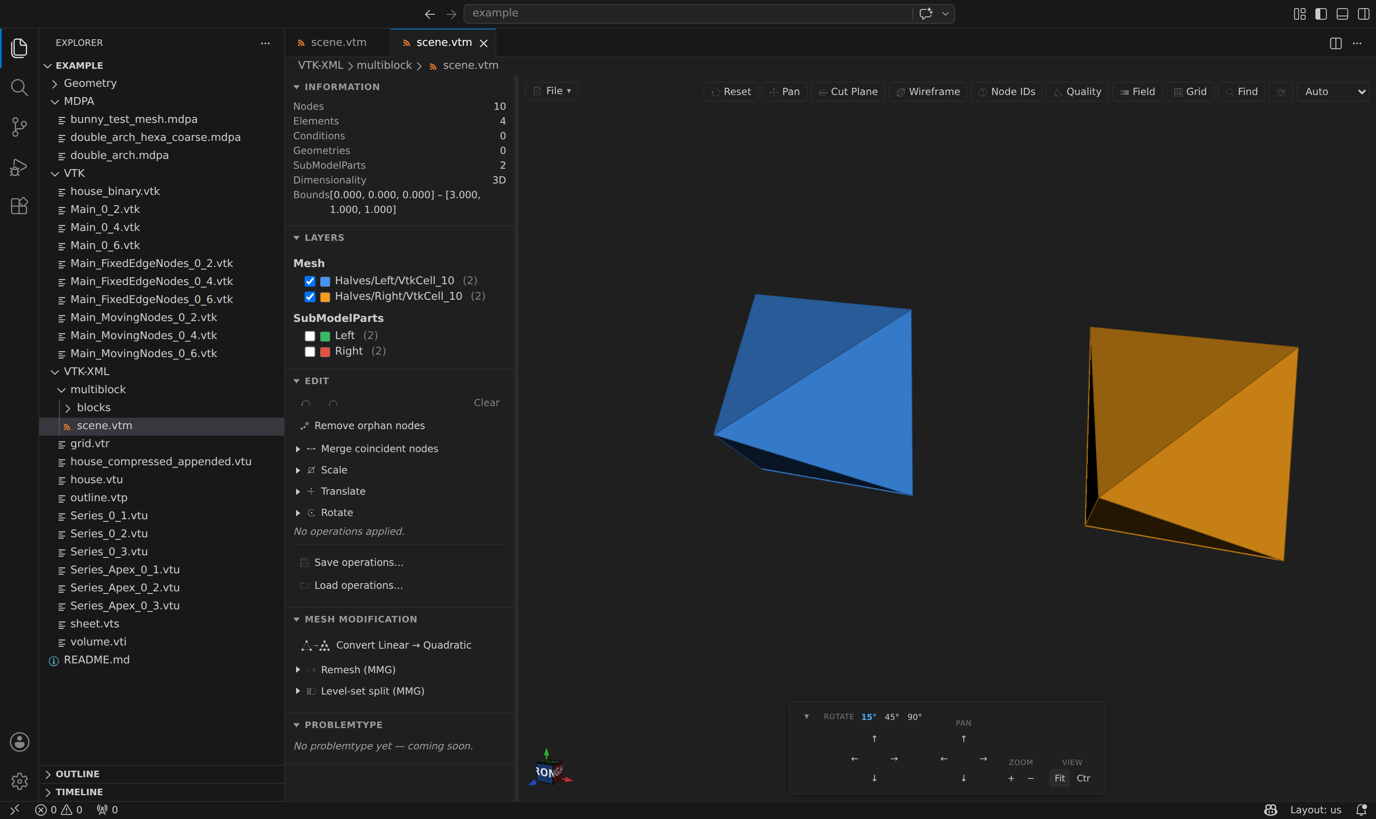Zoom in with the plus button
This screenshot has height=819, width=1376.
[x=1011, y=778]
